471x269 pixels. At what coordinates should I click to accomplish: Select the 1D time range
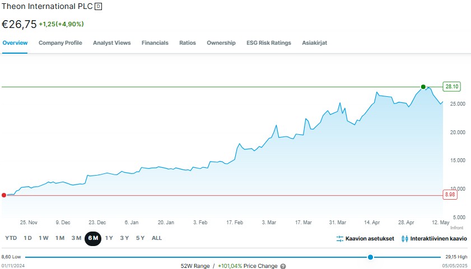point(27,238)
